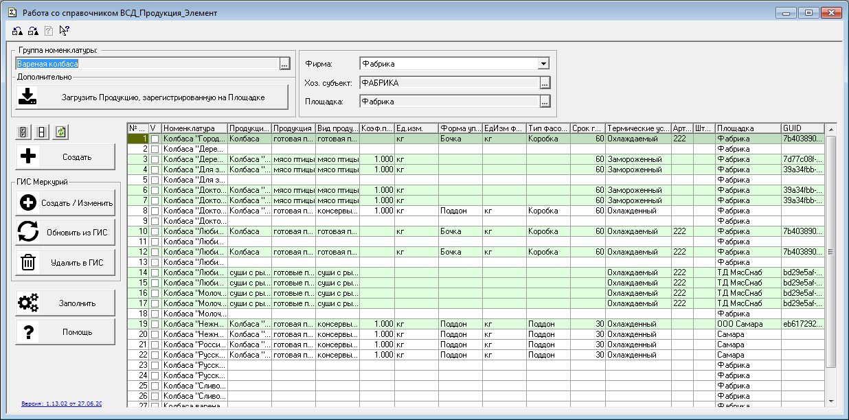The height and width of the screenshot is (420, 849).
Task: Click the Фирма combo box showing Фабрика
Action: (455, 64)
